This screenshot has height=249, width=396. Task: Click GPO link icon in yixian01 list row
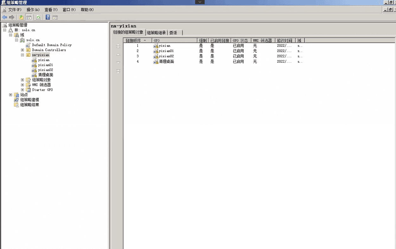(x=156, y=51)
